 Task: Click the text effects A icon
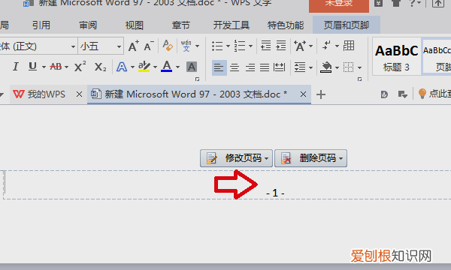[x=122, y=67]
